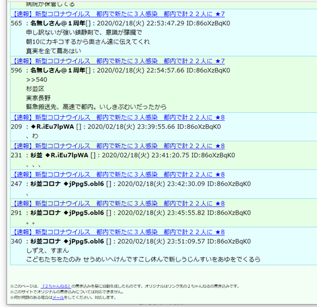Open thread title link above post 565
The image size is (317, 307).
[118, 14]
